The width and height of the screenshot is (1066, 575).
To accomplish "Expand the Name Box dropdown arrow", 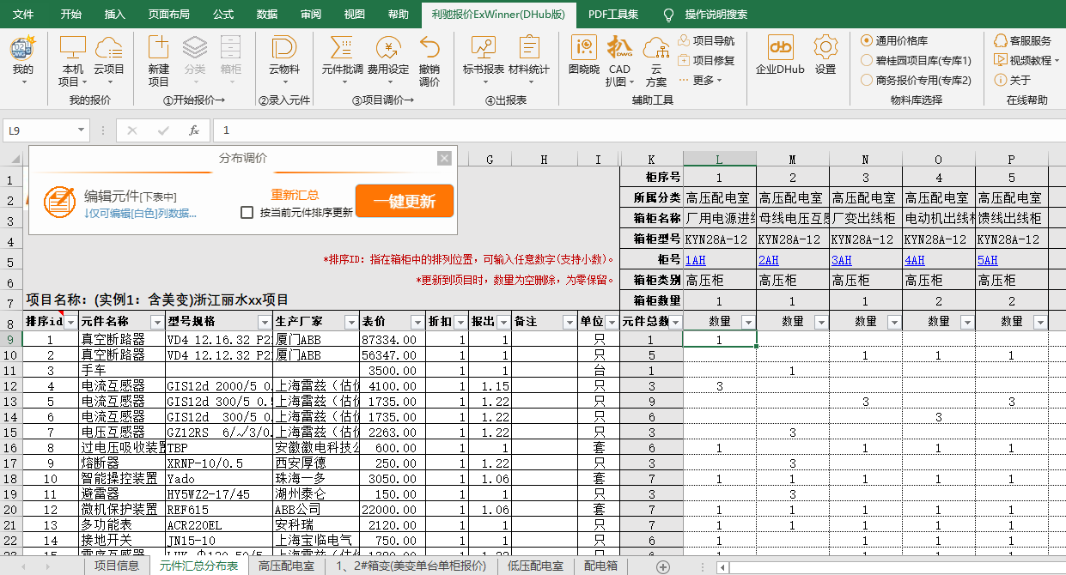I will (82, 130).
